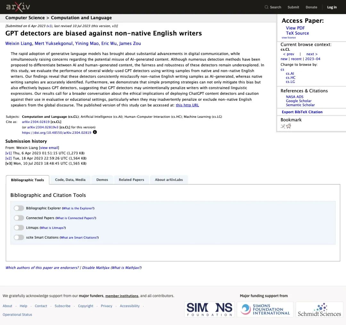Open the view license link
346x325 pixels.
[x=289, y=38]
